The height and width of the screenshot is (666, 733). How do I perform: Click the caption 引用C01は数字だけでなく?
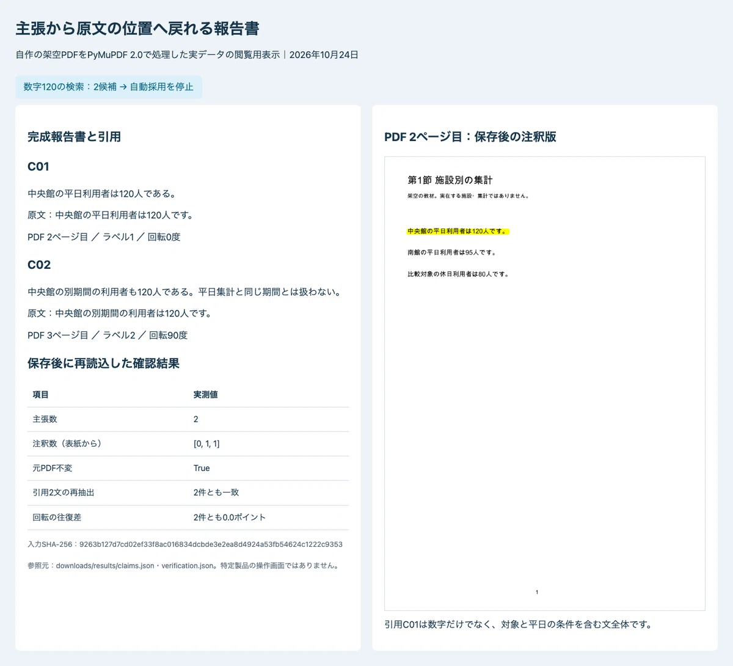pyautogui.click(x=518, y=624)
